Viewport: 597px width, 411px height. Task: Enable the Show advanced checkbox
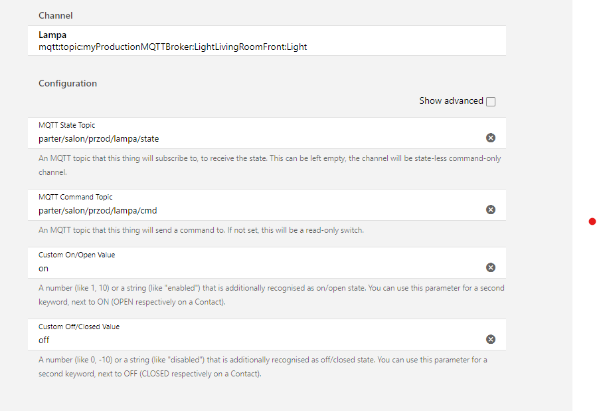[x=491, y=101]
